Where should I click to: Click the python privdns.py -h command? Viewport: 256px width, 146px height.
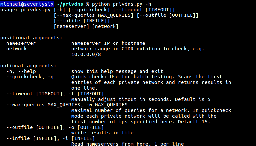(122, 4)
